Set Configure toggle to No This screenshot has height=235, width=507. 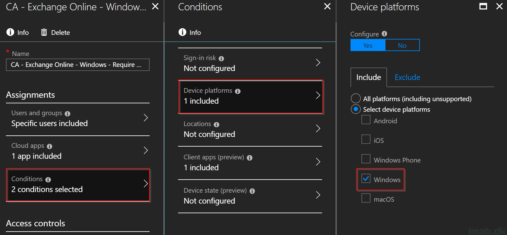[x=402, y=45]
